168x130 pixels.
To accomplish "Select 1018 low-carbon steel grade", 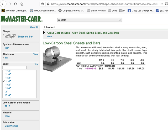I will click(7, 106).
